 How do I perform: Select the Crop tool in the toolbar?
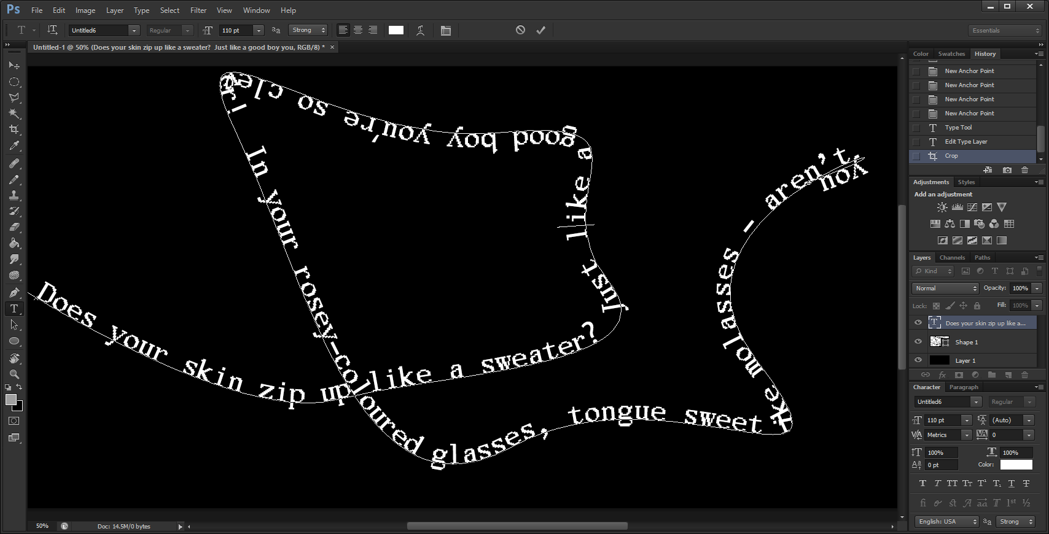pos(14,130)
